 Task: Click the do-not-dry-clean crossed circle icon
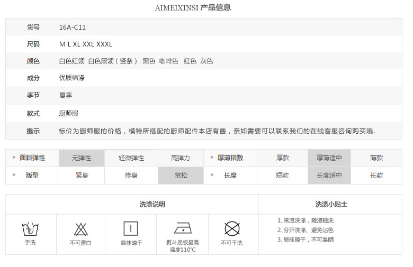click(232, 228)
